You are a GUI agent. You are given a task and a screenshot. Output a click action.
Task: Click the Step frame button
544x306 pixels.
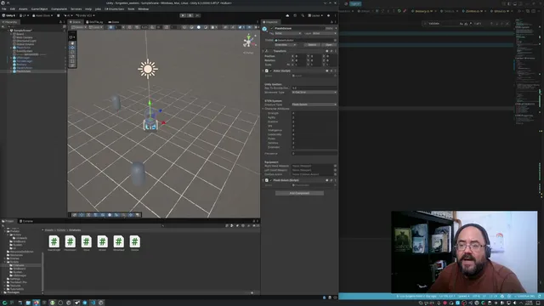click(x=197, y=15)
